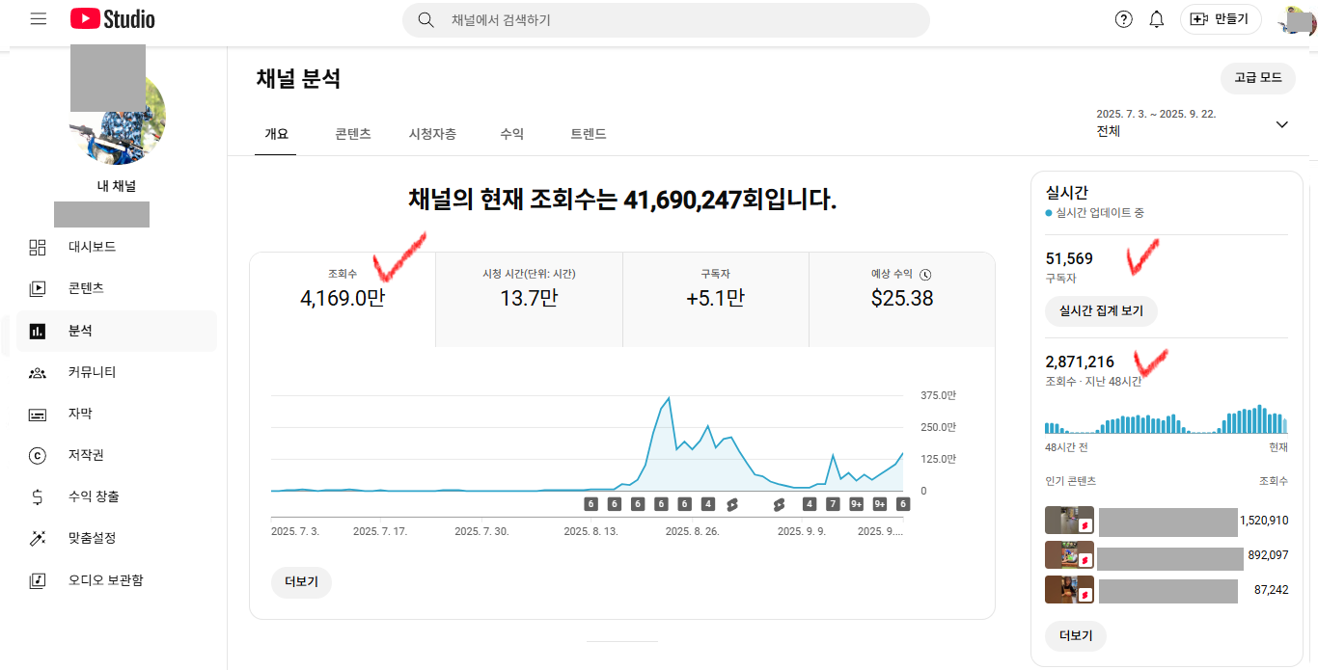Viewport: 1318px width, 670px height.
Task: Click in the channel search field
Action: [675, 19]
